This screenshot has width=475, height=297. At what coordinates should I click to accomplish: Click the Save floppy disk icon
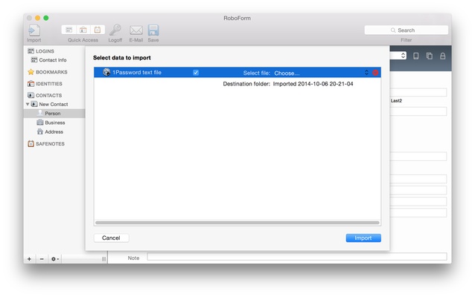click(x=153, y=30)
